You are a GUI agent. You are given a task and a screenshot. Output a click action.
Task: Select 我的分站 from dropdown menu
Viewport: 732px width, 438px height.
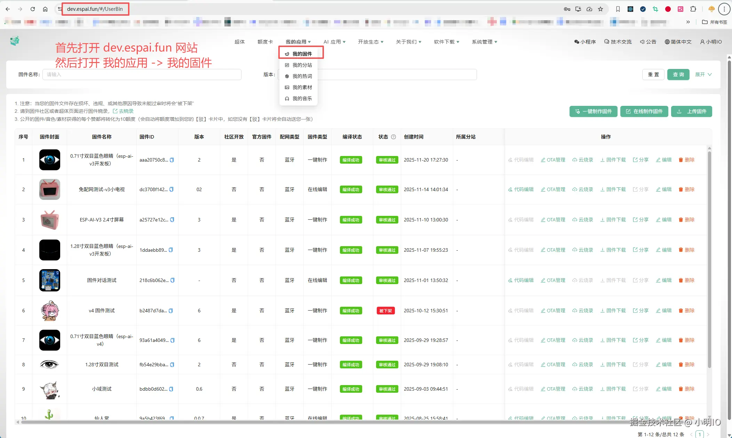pos(302,65)
